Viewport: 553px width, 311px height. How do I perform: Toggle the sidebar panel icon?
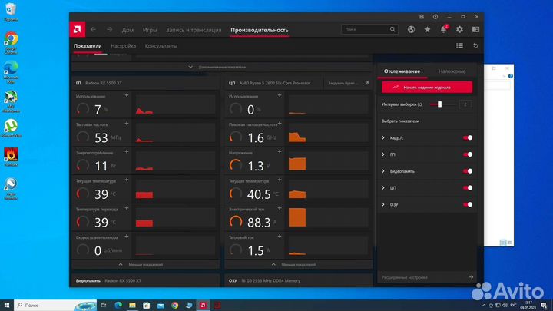[x=475, y=30]
